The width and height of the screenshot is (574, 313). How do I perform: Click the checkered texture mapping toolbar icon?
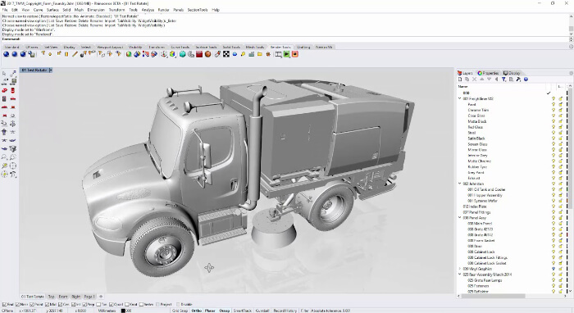point(226,54)
